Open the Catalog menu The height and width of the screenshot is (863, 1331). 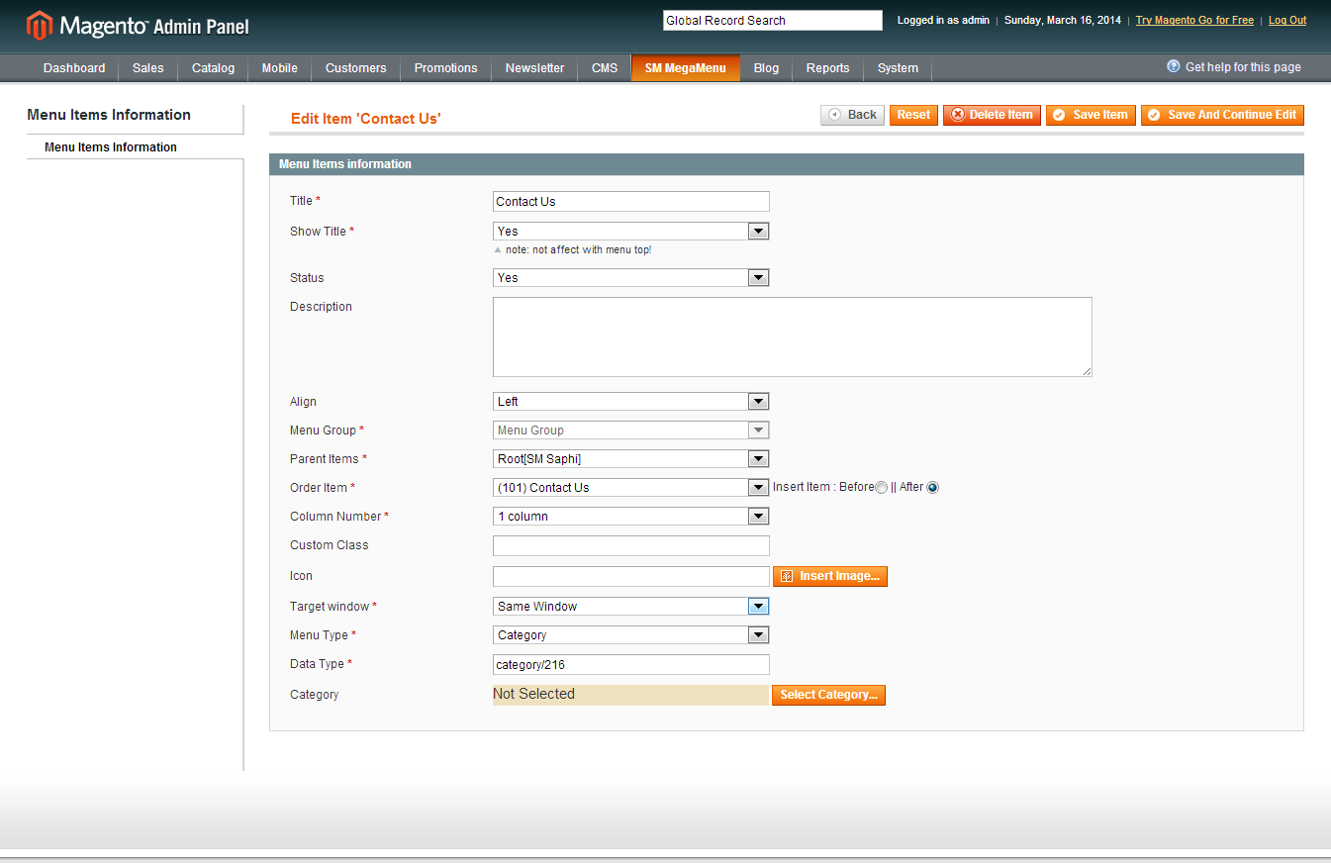[x=214, y=68]
